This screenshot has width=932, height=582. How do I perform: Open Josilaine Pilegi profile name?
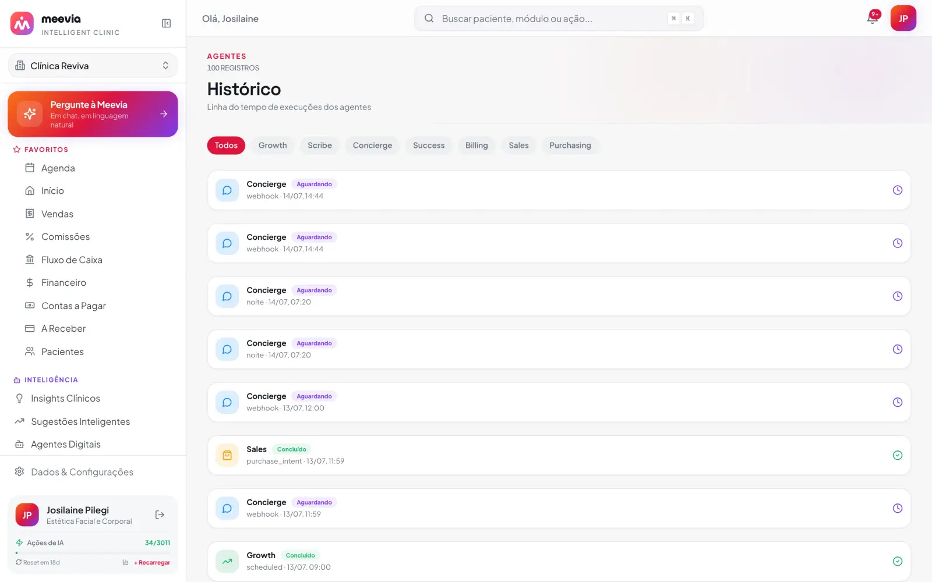[x=77, y=510]
